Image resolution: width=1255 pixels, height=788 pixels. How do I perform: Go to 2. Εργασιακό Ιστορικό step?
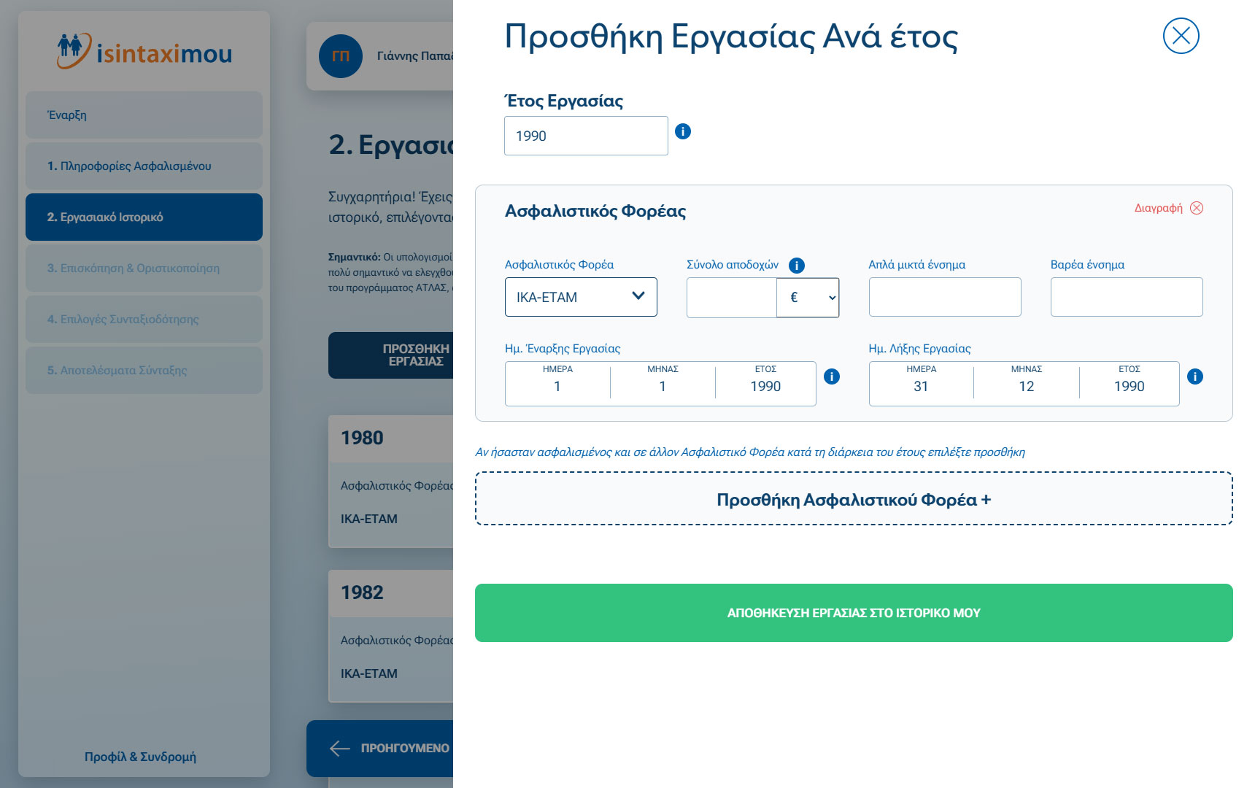(x=144, y=217)
